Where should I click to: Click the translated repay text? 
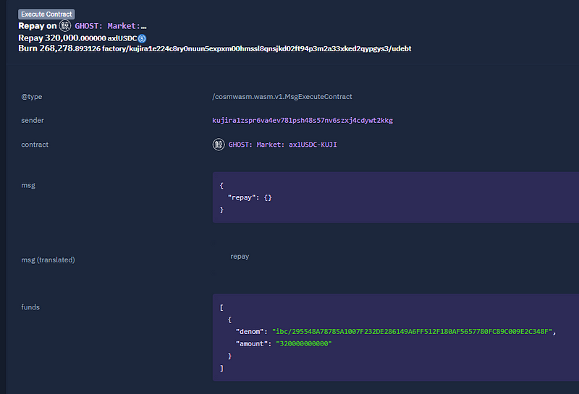240,256
